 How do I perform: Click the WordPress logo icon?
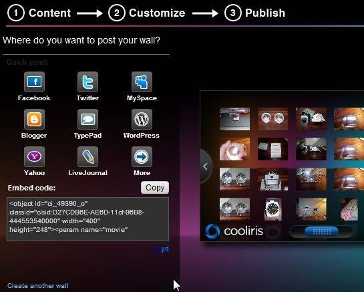coord(142,120)
